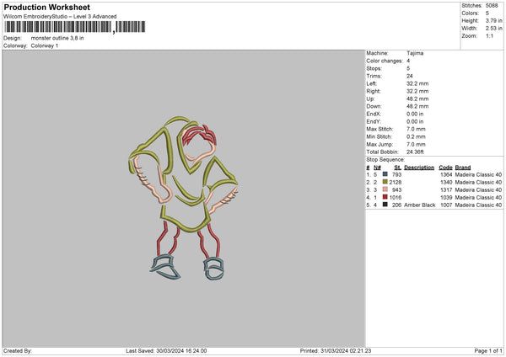Click the Min Stitch value 0.2 mm

point(416,137)
